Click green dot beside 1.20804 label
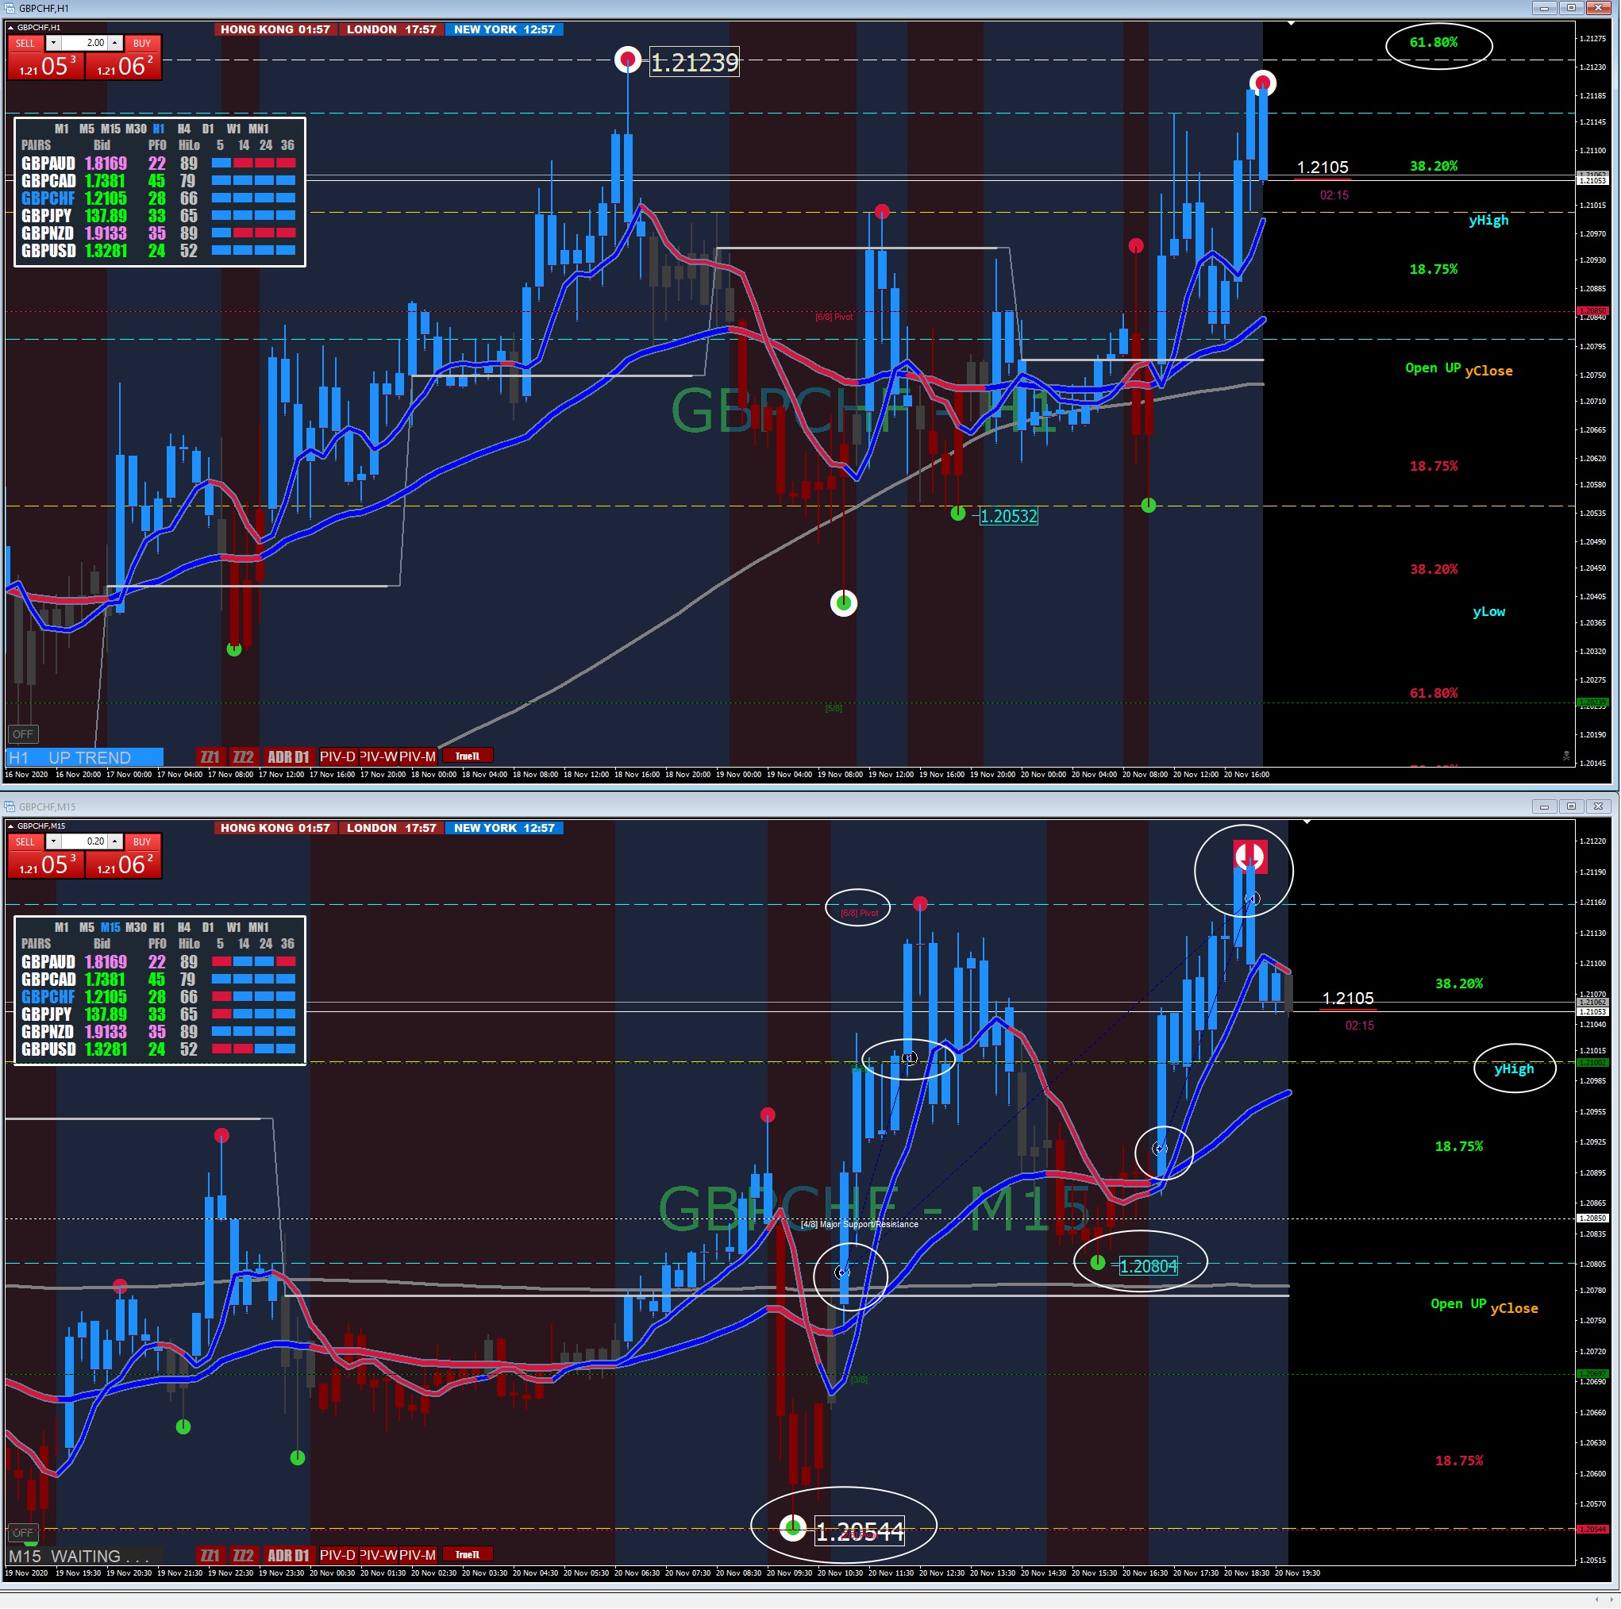Screen dimensions: 1621x1609 point(1097,1263)
